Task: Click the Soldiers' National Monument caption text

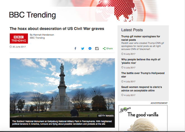Action: pos(62,123)
